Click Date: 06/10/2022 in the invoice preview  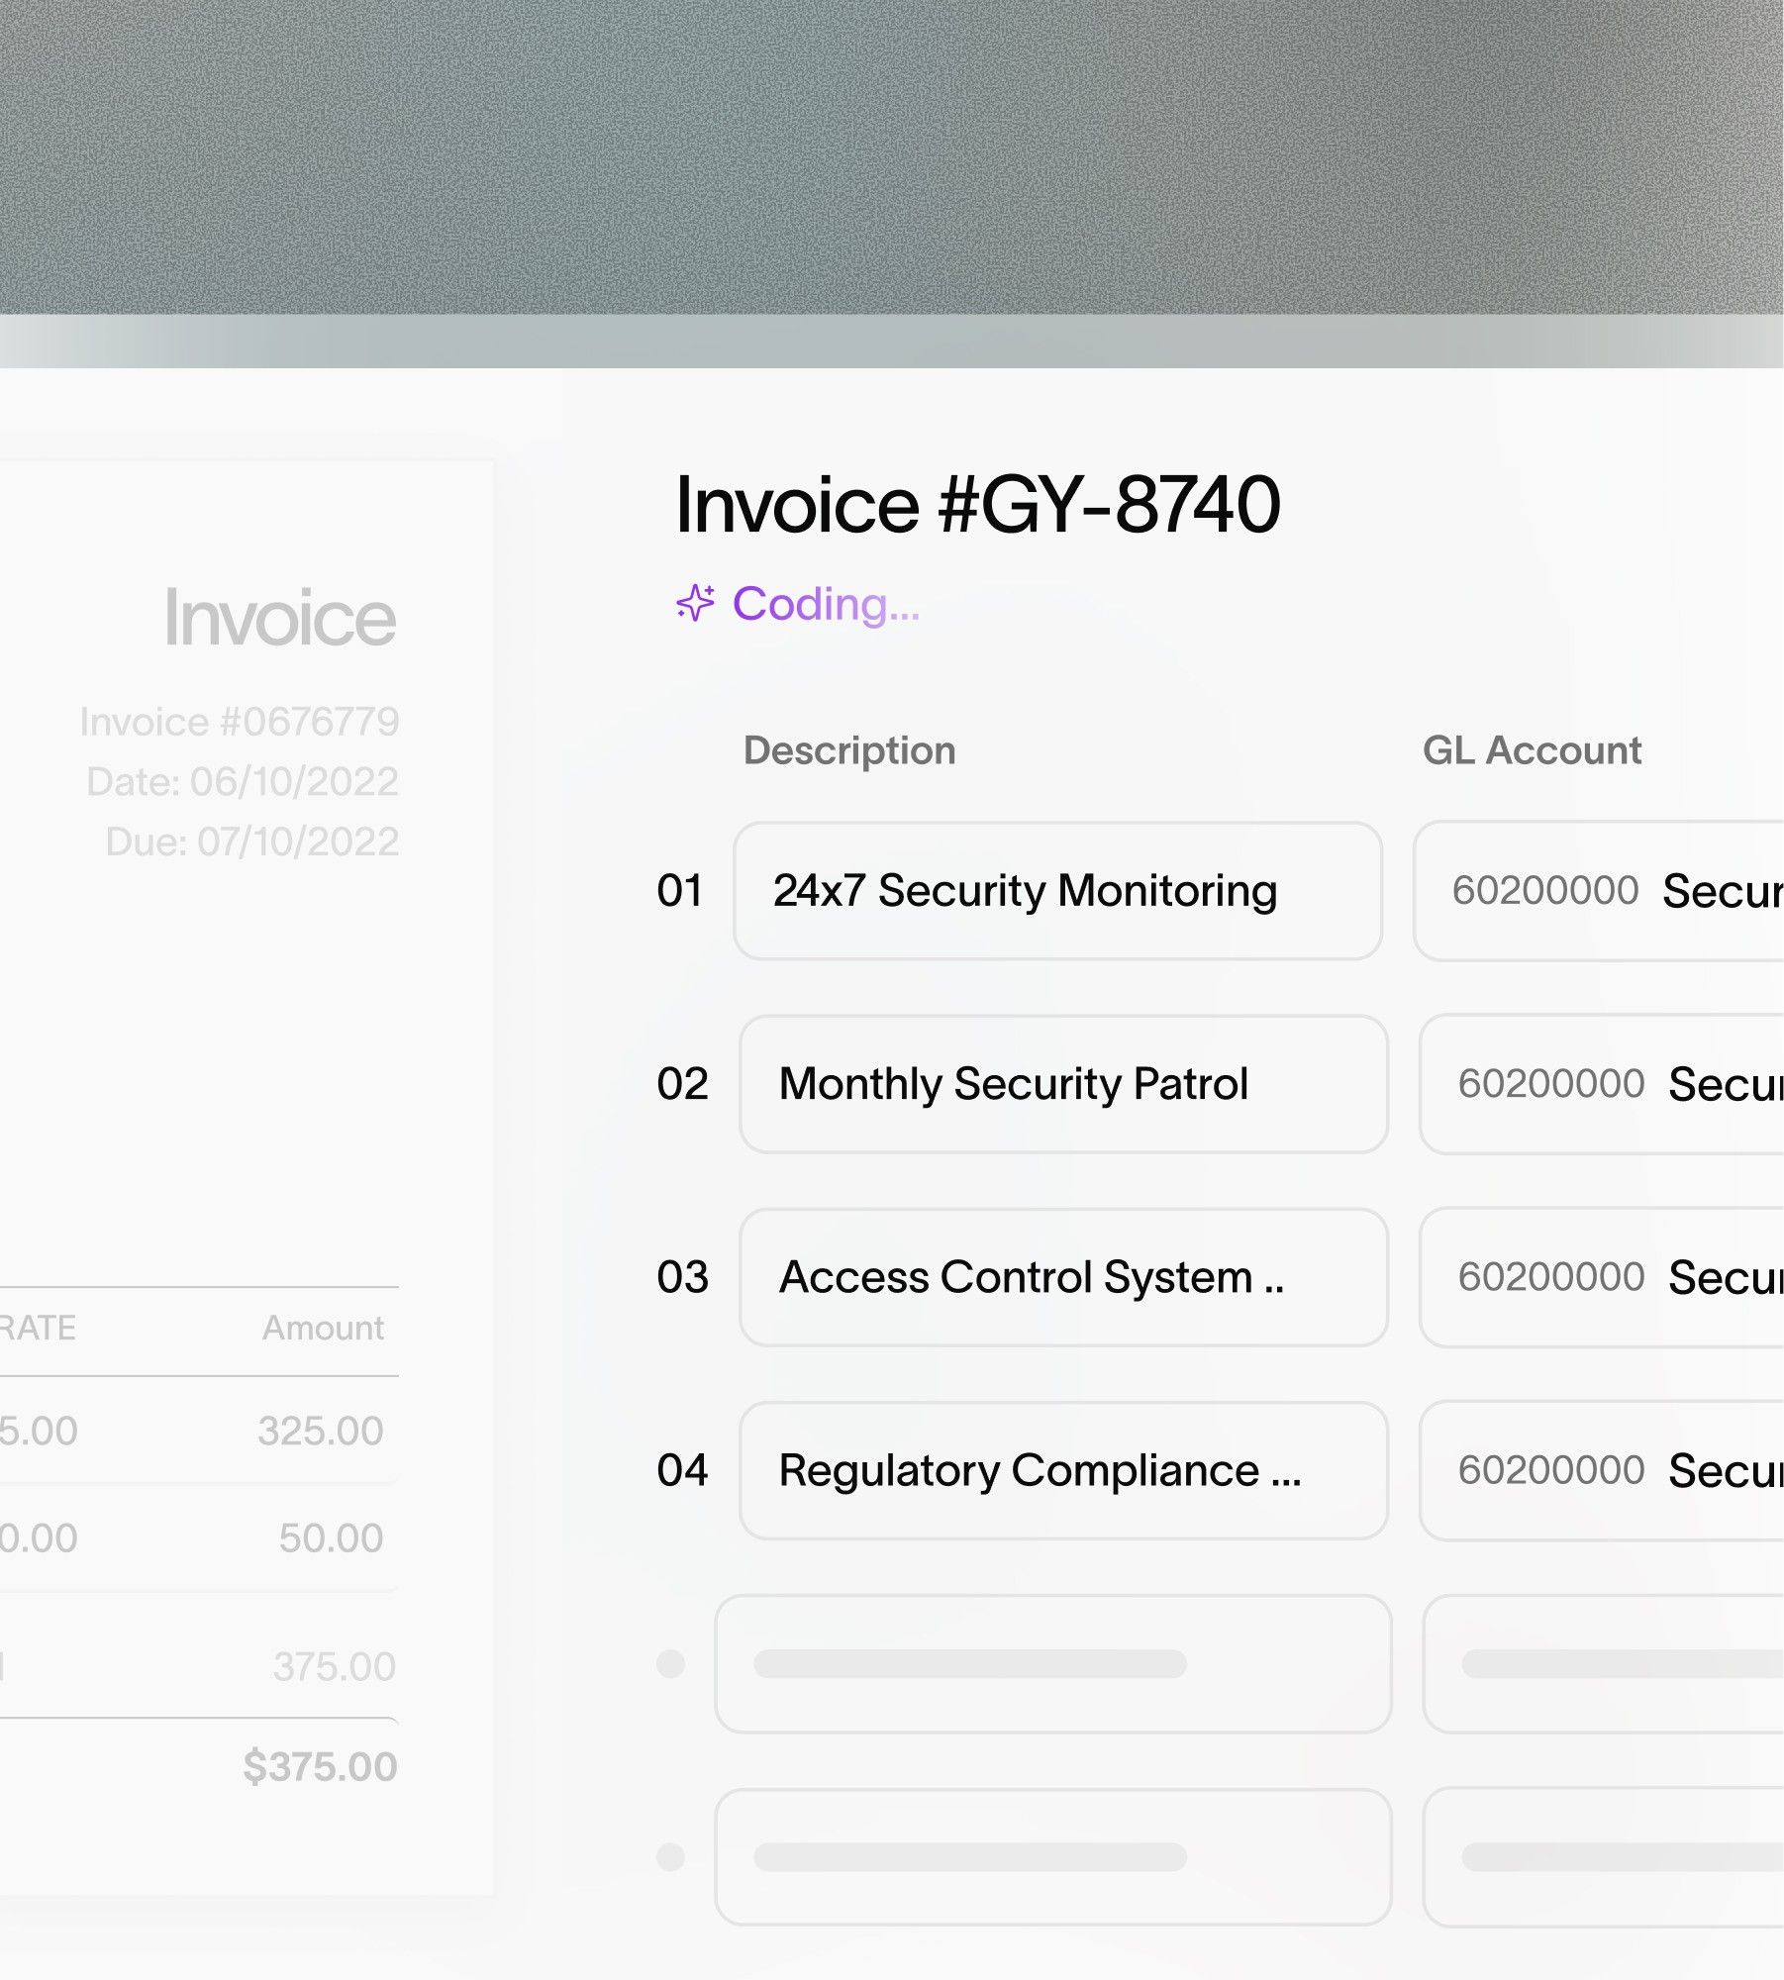coord(243,782)
